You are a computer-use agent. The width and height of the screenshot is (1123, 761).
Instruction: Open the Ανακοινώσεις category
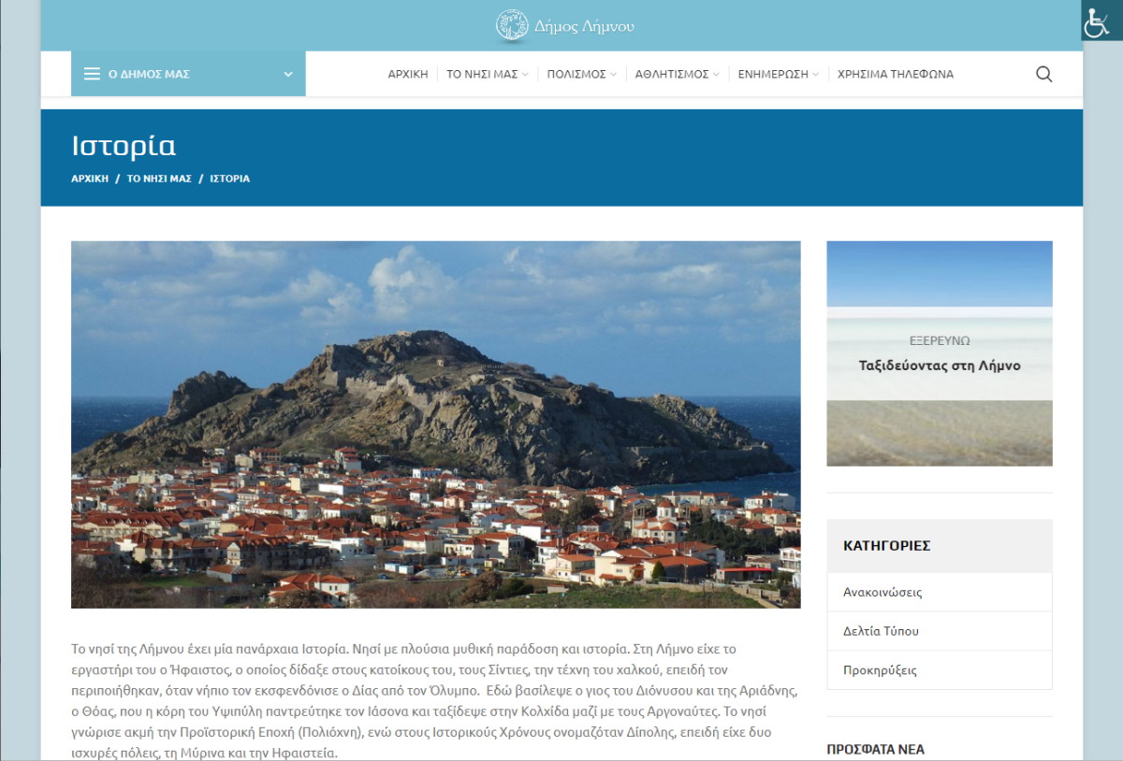(x=882, y=592)
